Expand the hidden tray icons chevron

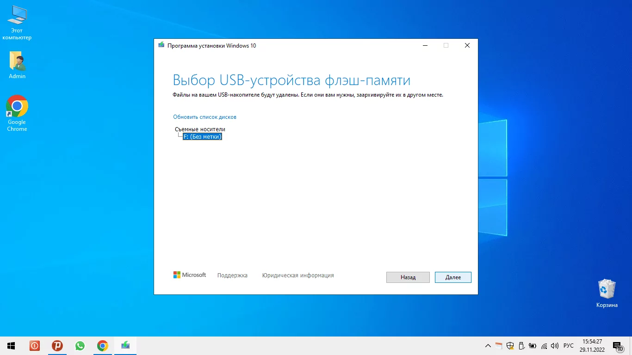(488, 346)
